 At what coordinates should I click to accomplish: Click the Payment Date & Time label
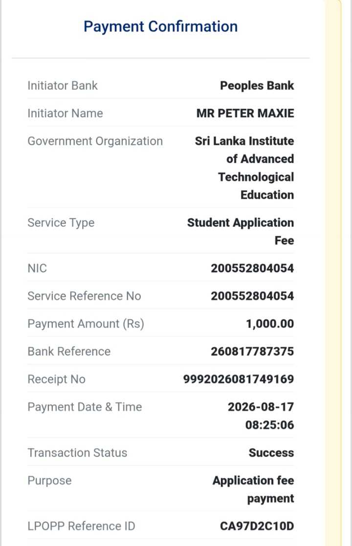tap(85, 407)
